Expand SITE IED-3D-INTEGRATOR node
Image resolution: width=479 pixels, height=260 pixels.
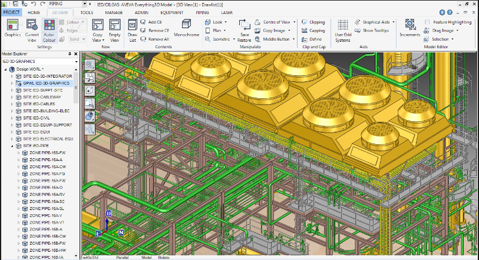pos(12,76)
